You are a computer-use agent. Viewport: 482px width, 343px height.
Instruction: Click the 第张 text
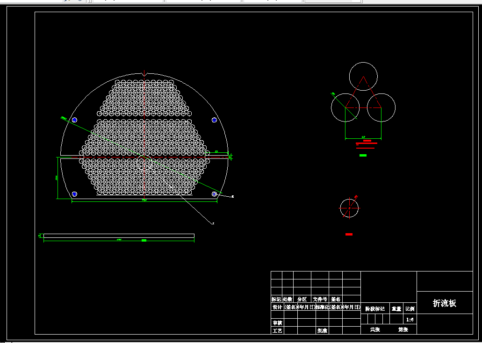coord(403,329)
